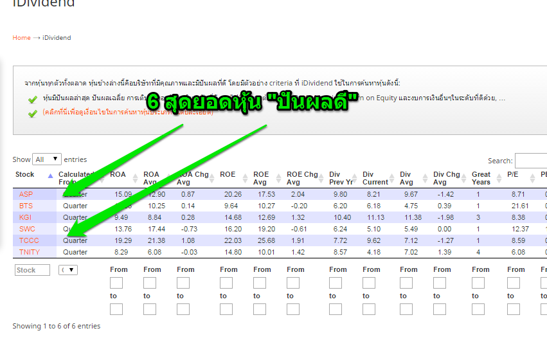Open the TCCC stock link

click(29, 240)
